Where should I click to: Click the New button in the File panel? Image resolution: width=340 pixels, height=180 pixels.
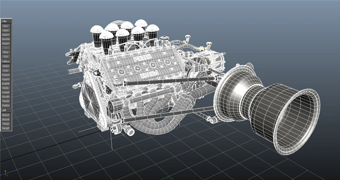(x=6, y=26)
